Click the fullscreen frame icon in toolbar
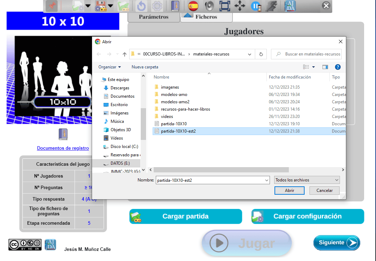Image resolution: width=376 pixels, height=261 pixels. click(224, 6)
